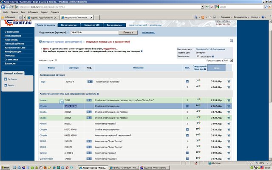Add Monroe 71592 to cart
This screenshot has width=272, height=170.
pyautogui.click(x=229, y=100)
